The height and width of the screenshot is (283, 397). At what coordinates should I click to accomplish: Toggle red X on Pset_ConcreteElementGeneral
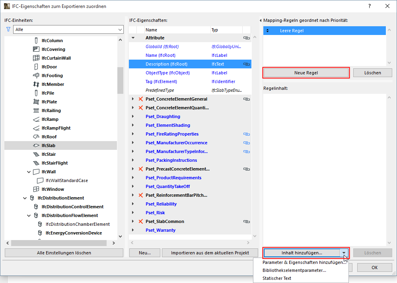141,99
